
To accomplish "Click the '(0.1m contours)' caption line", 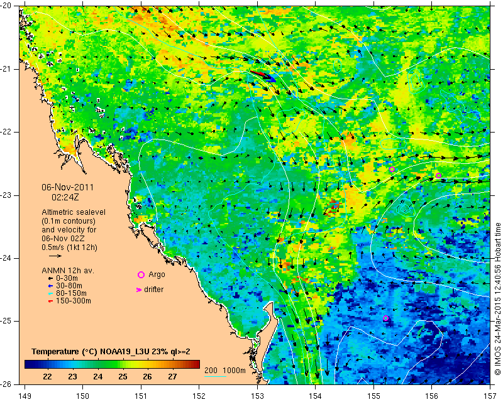I will 69,221.
